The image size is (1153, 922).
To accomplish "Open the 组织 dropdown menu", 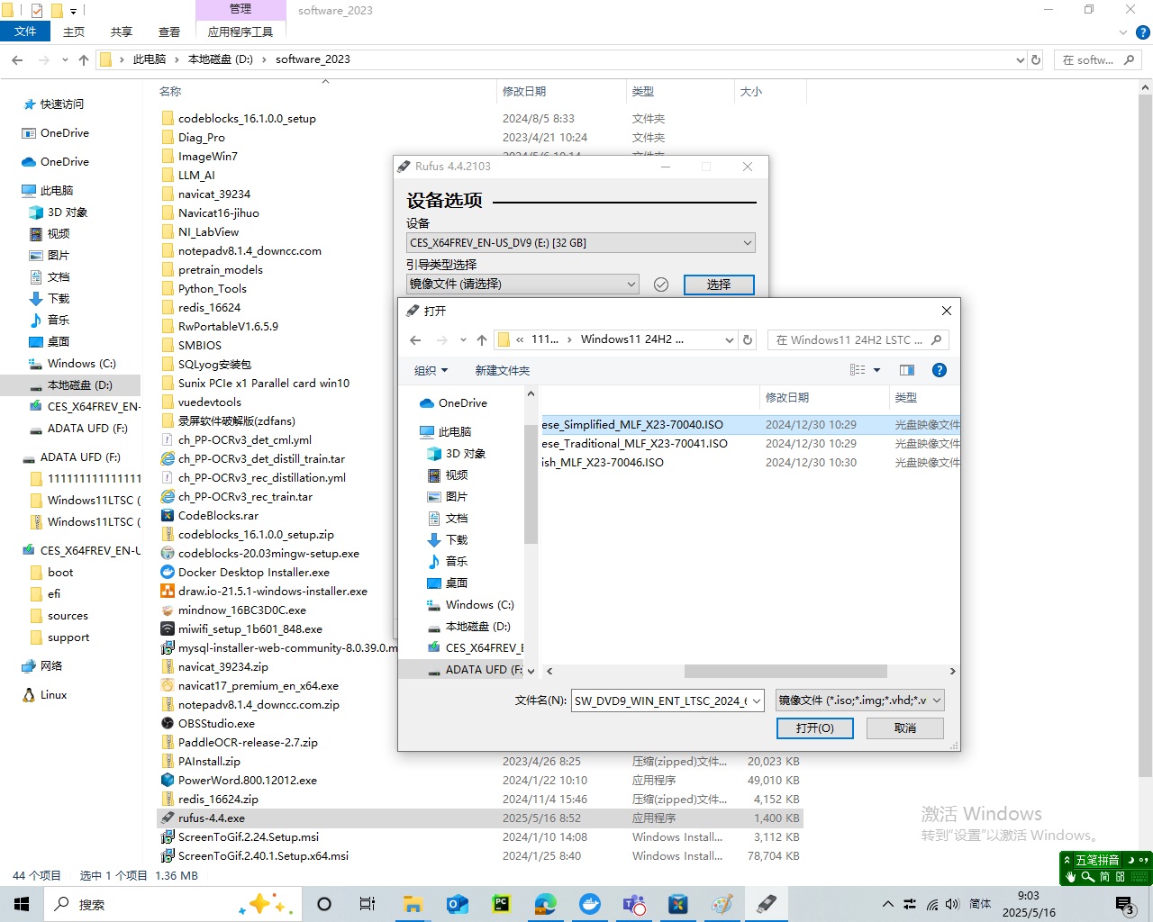I will [431, 371].
